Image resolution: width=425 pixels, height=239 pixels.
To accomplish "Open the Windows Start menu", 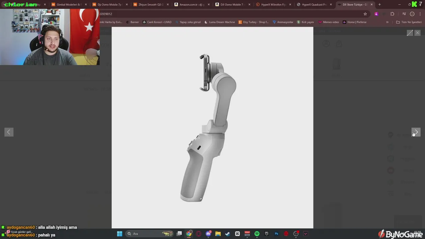I will [x=120, y=234].
